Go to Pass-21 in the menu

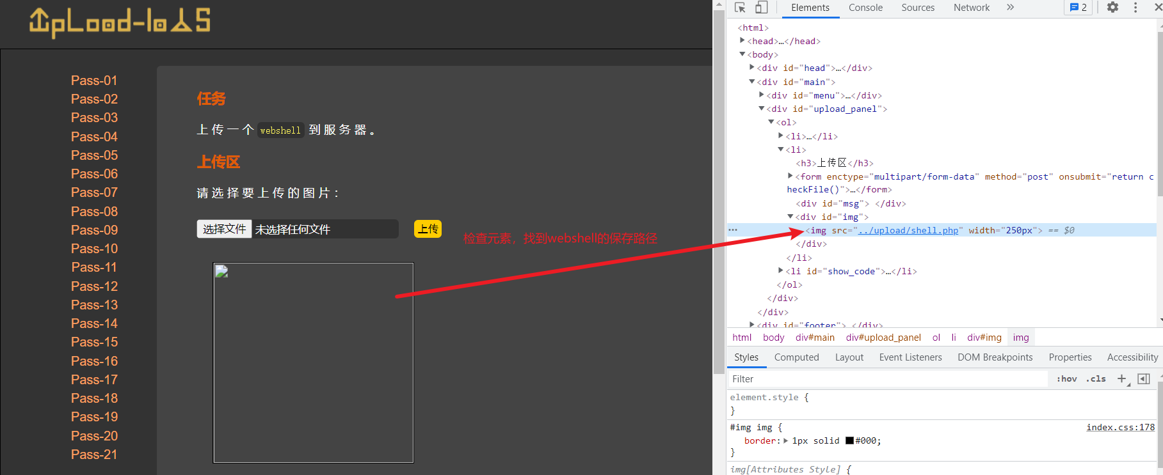tap(94, 455)
